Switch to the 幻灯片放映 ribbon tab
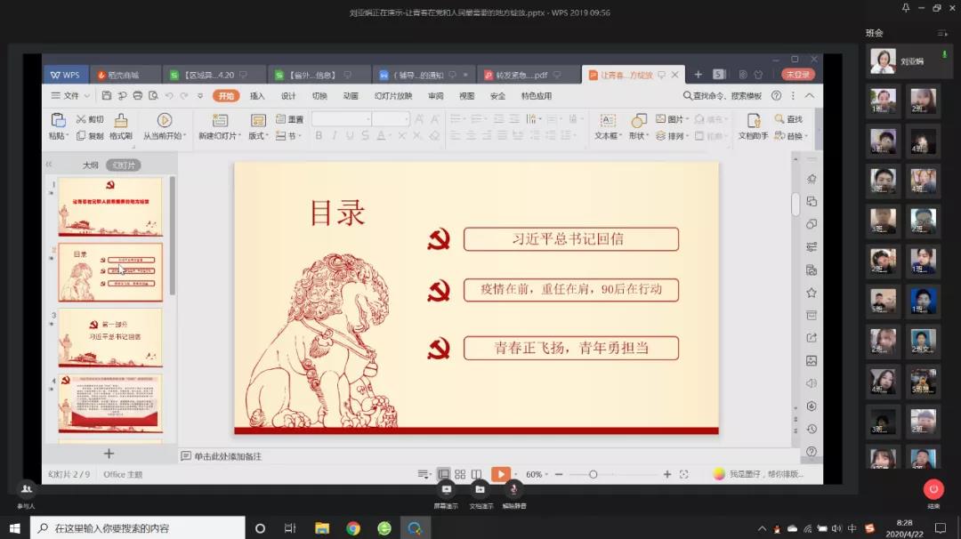The width and height of the screenshot is (961, 539). (x=392, y=96)
